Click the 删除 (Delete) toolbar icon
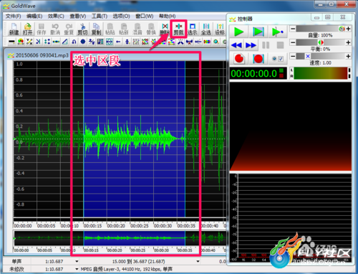The image size is (358, 274). [165, 29]
